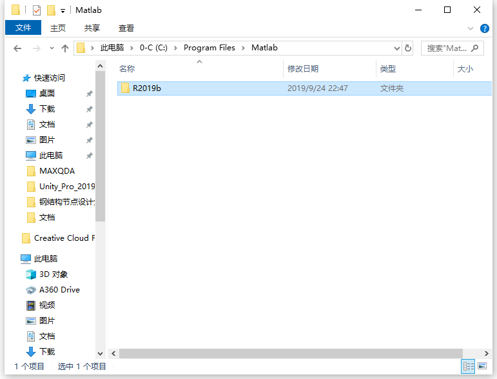Open recent locations dropdown arrow

[52, 48]
